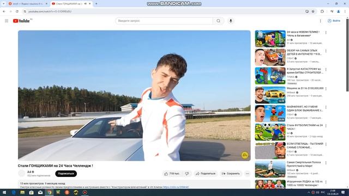Open YouTube settings three-dot menu near Войти

tap(320, 21)
